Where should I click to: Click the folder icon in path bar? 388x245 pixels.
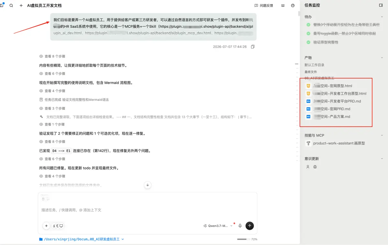click(41, 239)
